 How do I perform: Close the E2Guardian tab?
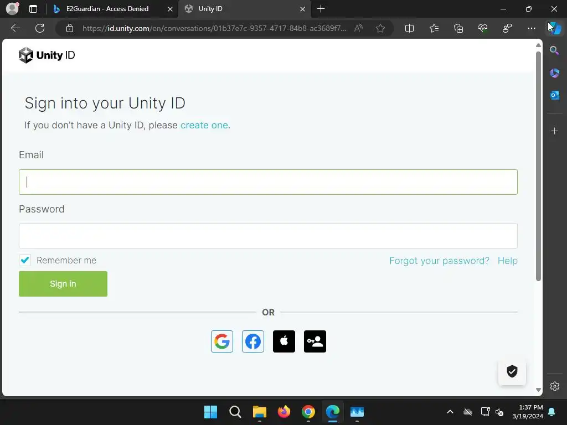coord(170,9)
